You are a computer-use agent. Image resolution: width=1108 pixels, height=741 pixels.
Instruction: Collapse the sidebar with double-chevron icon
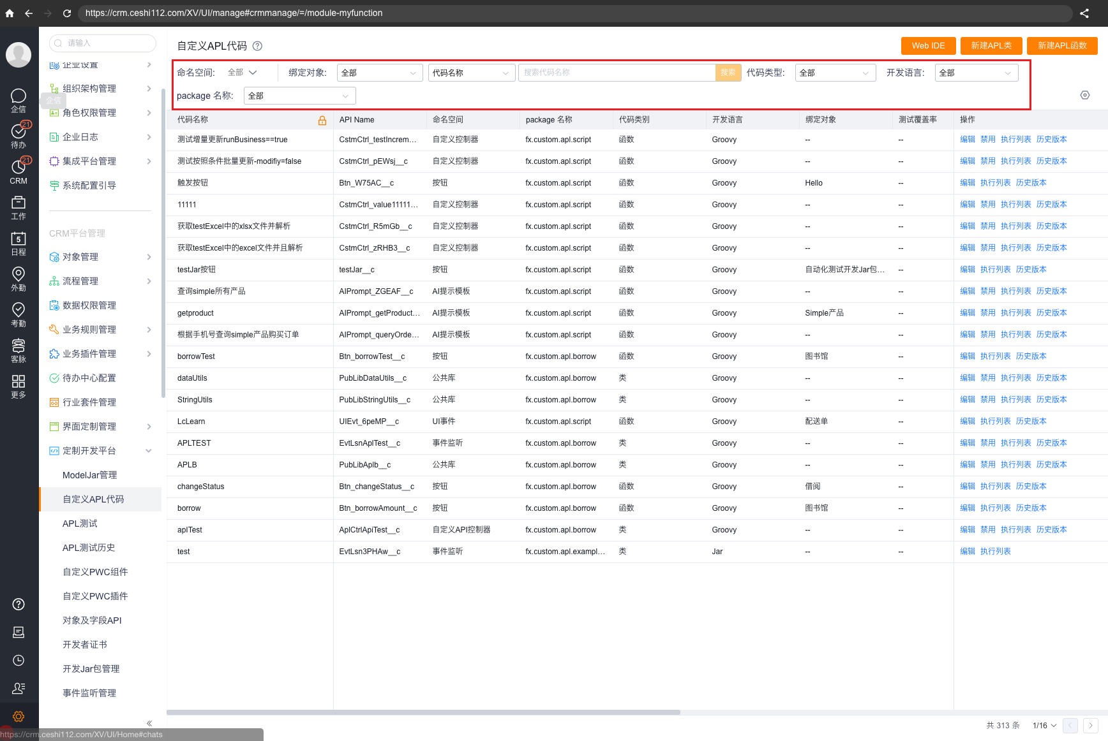(149, 723)
